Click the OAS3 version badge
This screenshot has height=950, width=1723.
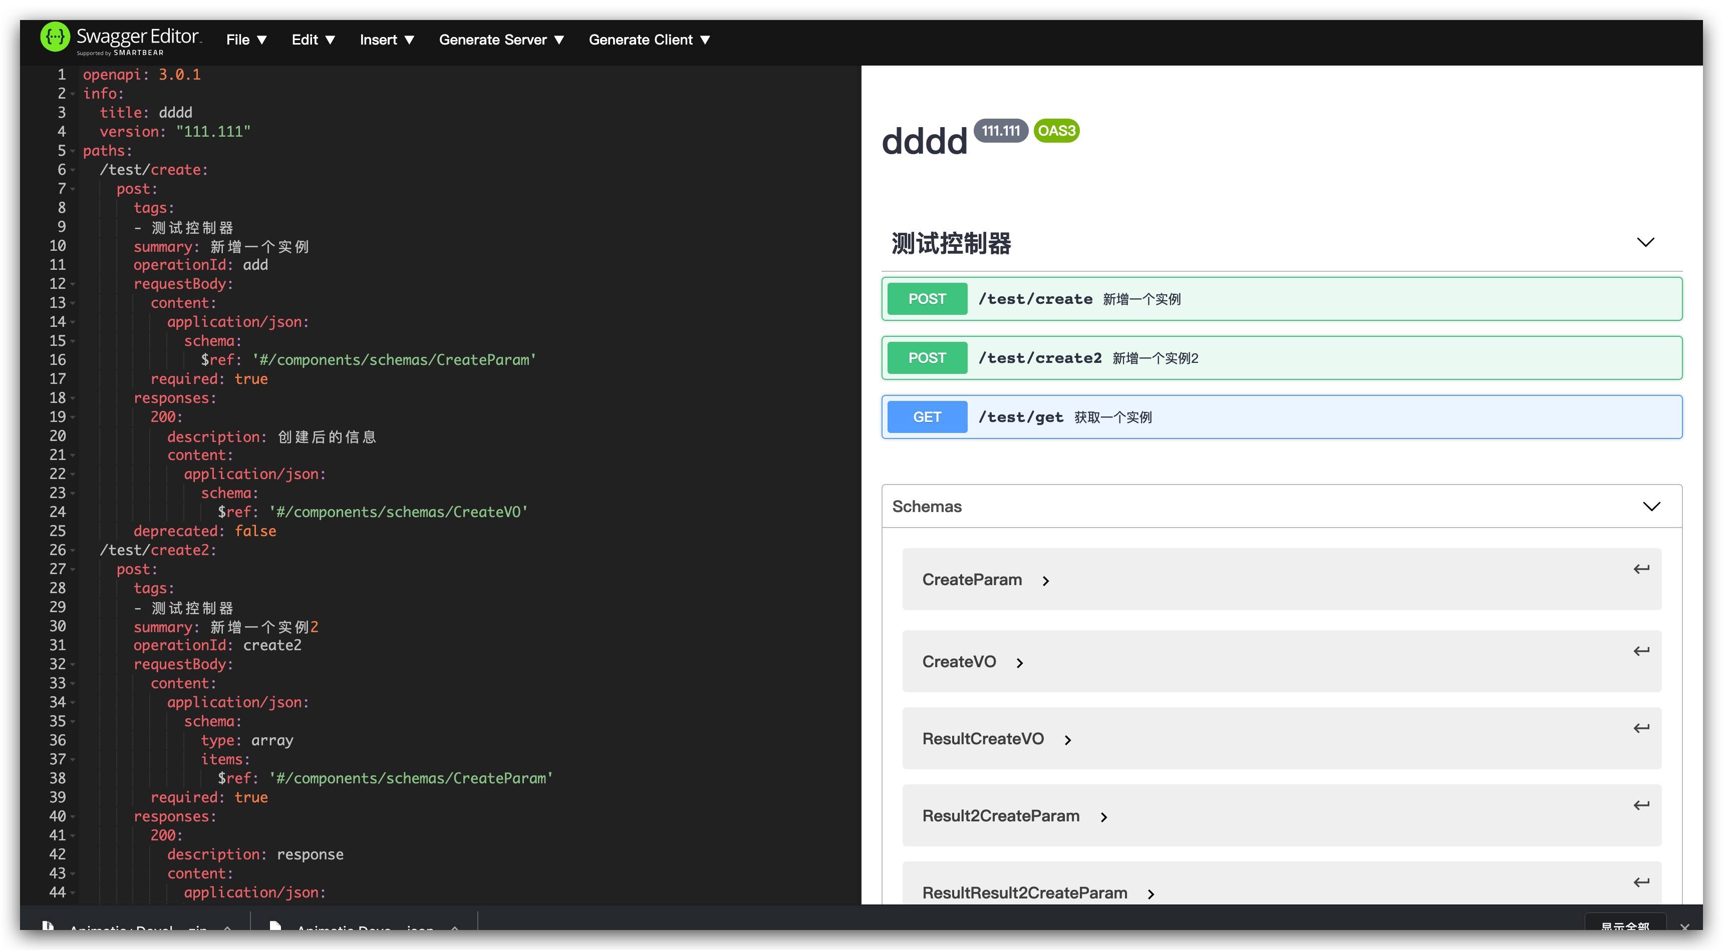(1056, 131)
